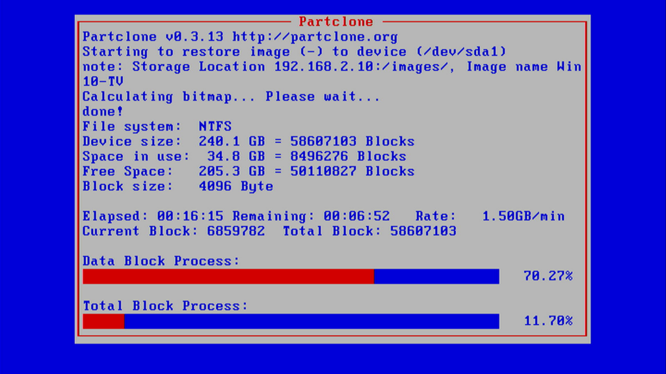The image size is (666, 374).
Task: Click the Block size 4096 Byte line
Action: click(178, 186)
